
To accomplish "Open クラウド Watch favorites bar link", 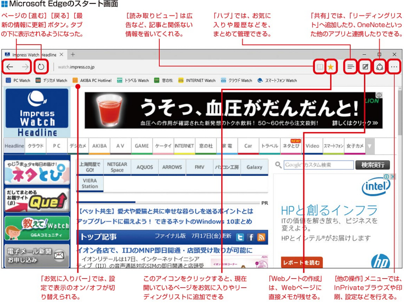I will (236, 81).
